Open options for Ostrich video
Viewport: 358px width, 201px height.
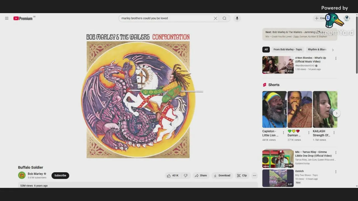pos(336,172)
